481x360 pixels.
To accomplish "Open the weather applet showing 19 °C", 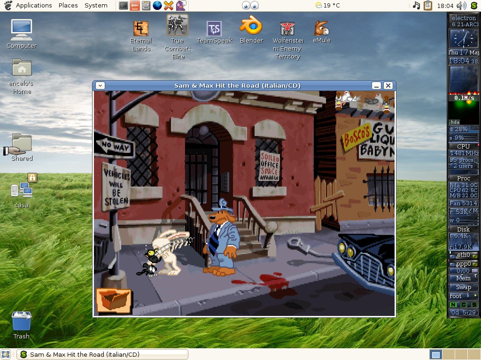I will tap(327, 6).
